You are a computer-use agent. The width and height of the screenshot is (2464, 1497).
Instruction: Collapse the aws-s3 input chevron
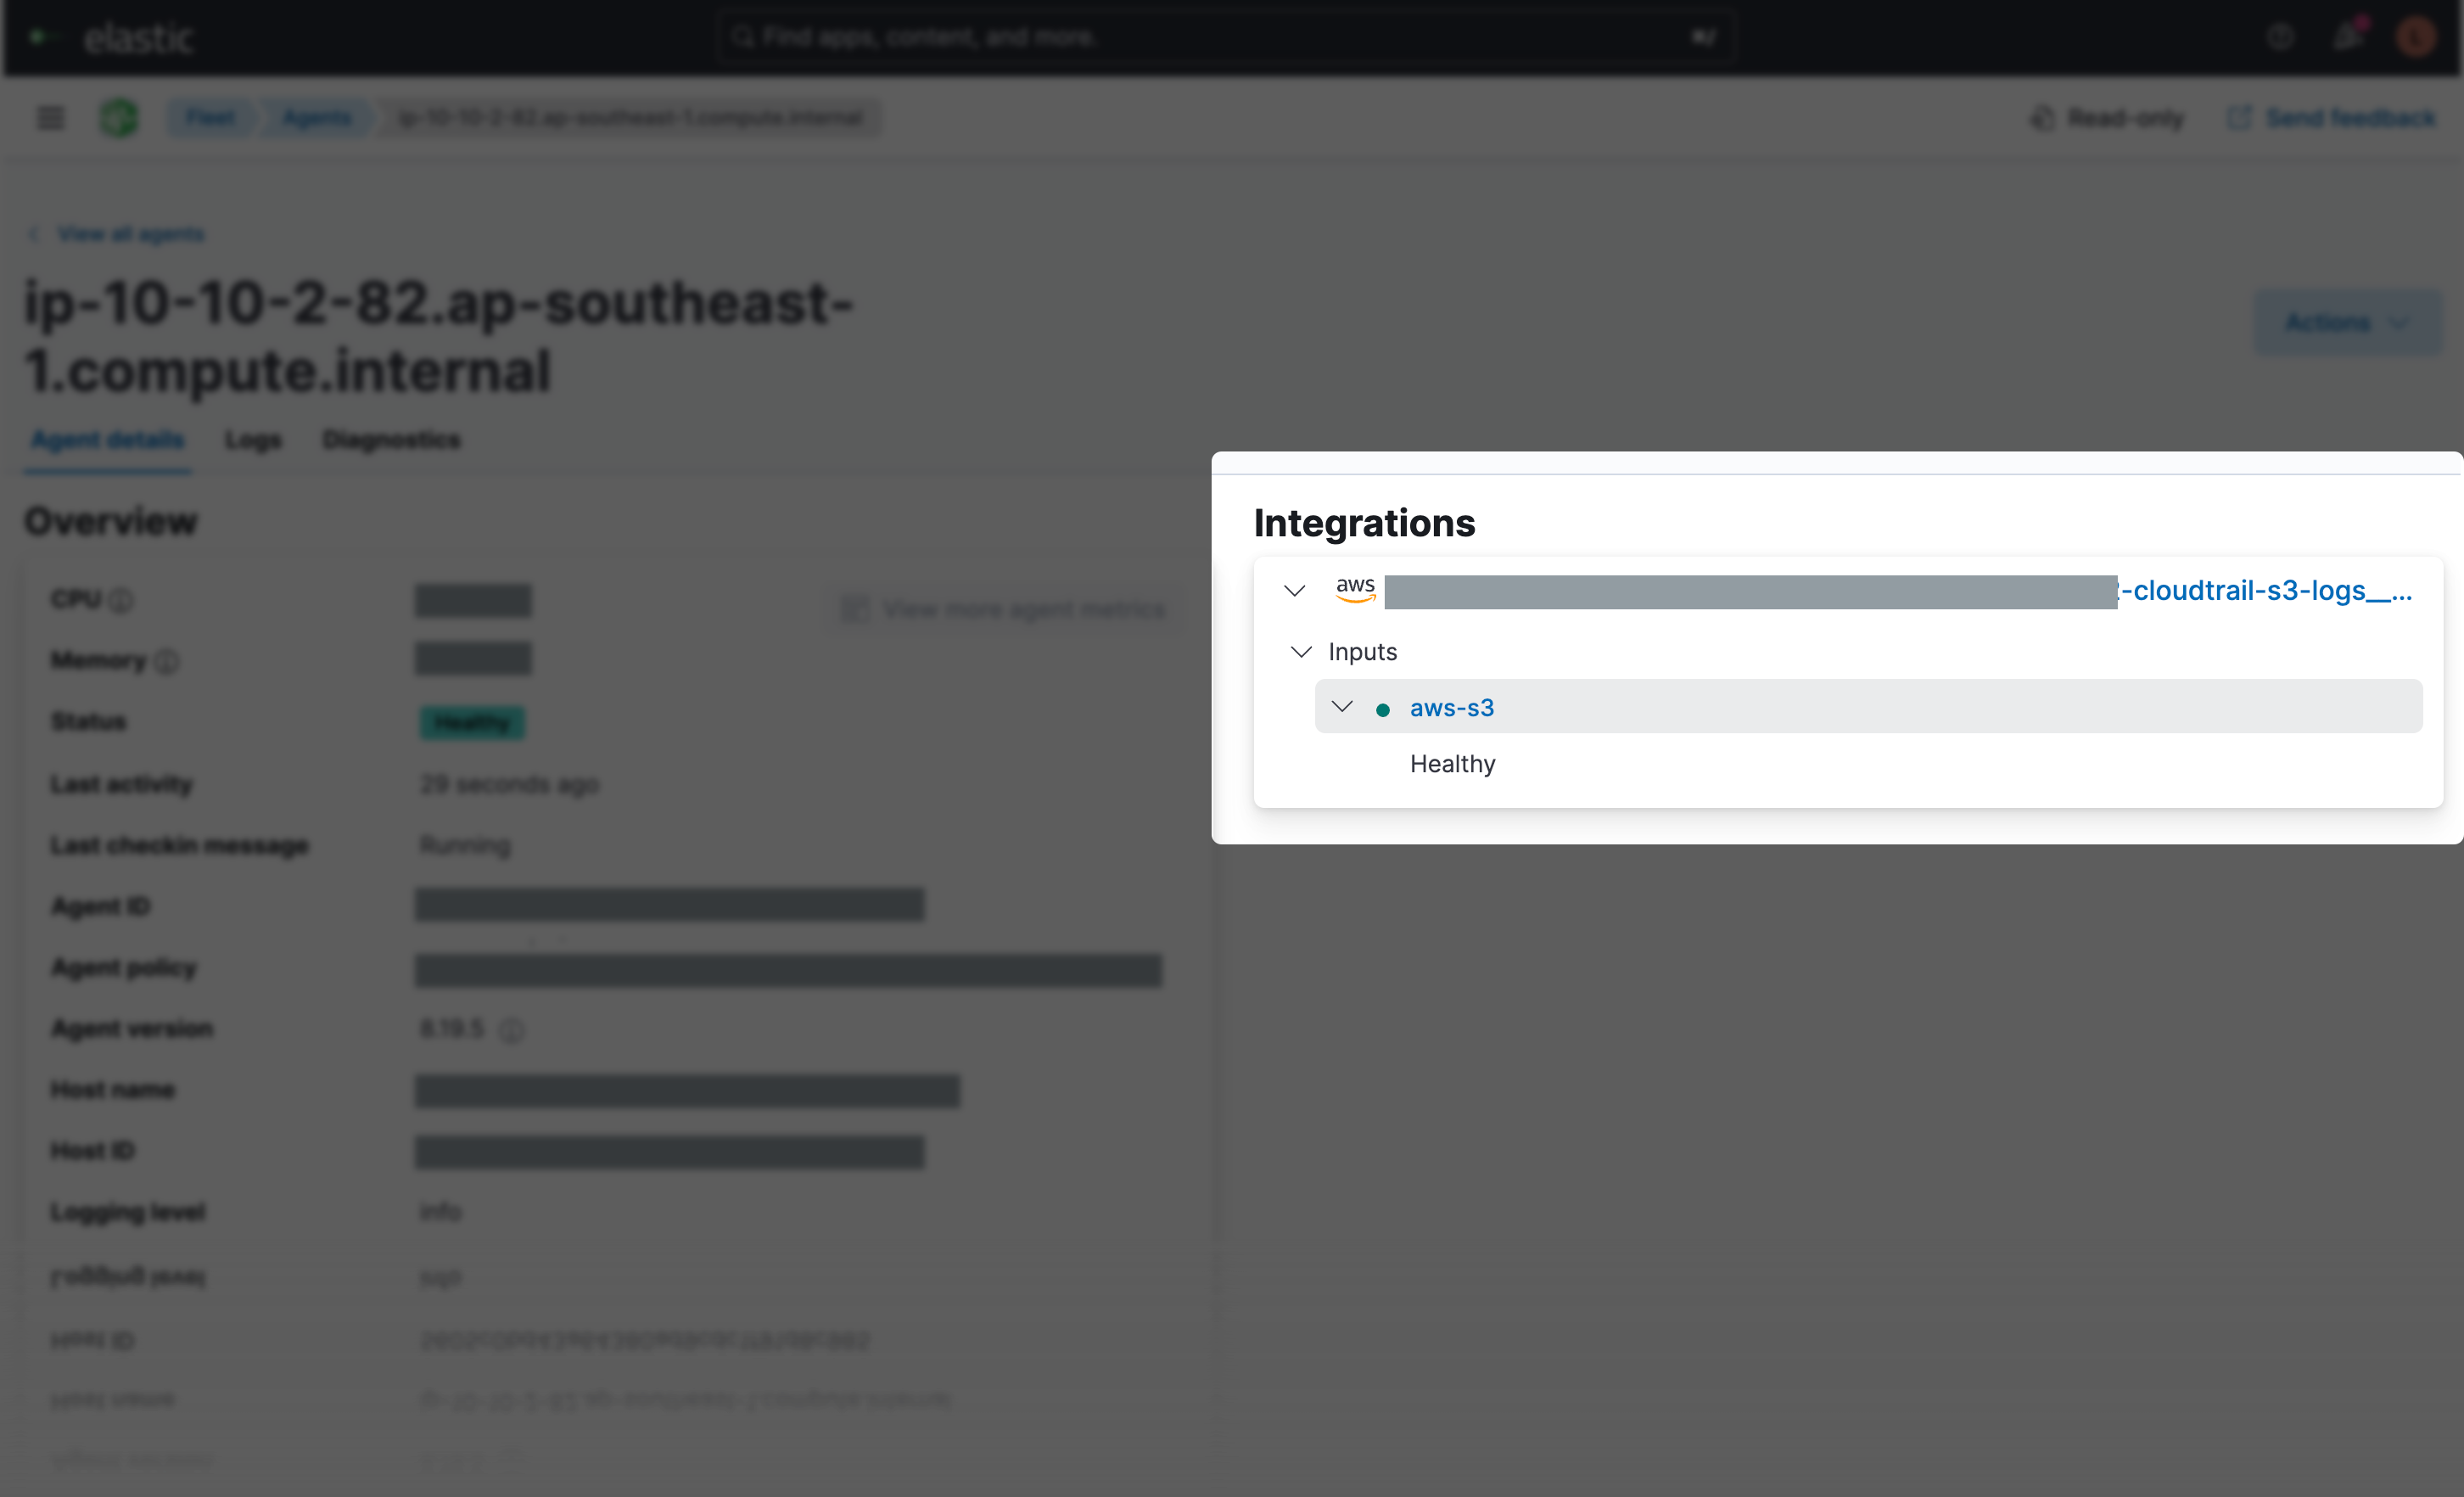click(x=1342, y=707)
